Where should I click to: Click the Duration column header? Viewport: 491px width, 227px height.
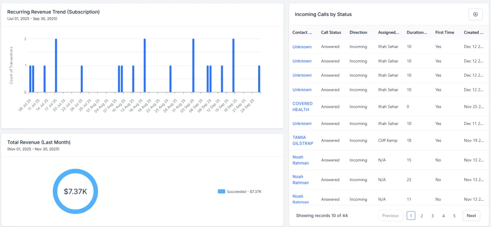[417, 32]
